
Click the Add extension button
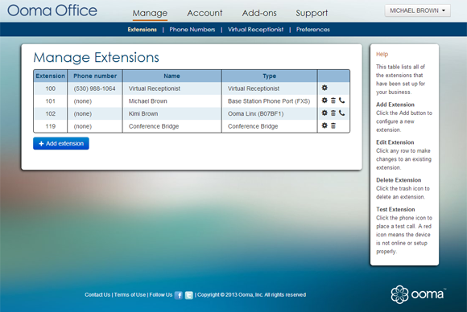click(x=61, y=143)
